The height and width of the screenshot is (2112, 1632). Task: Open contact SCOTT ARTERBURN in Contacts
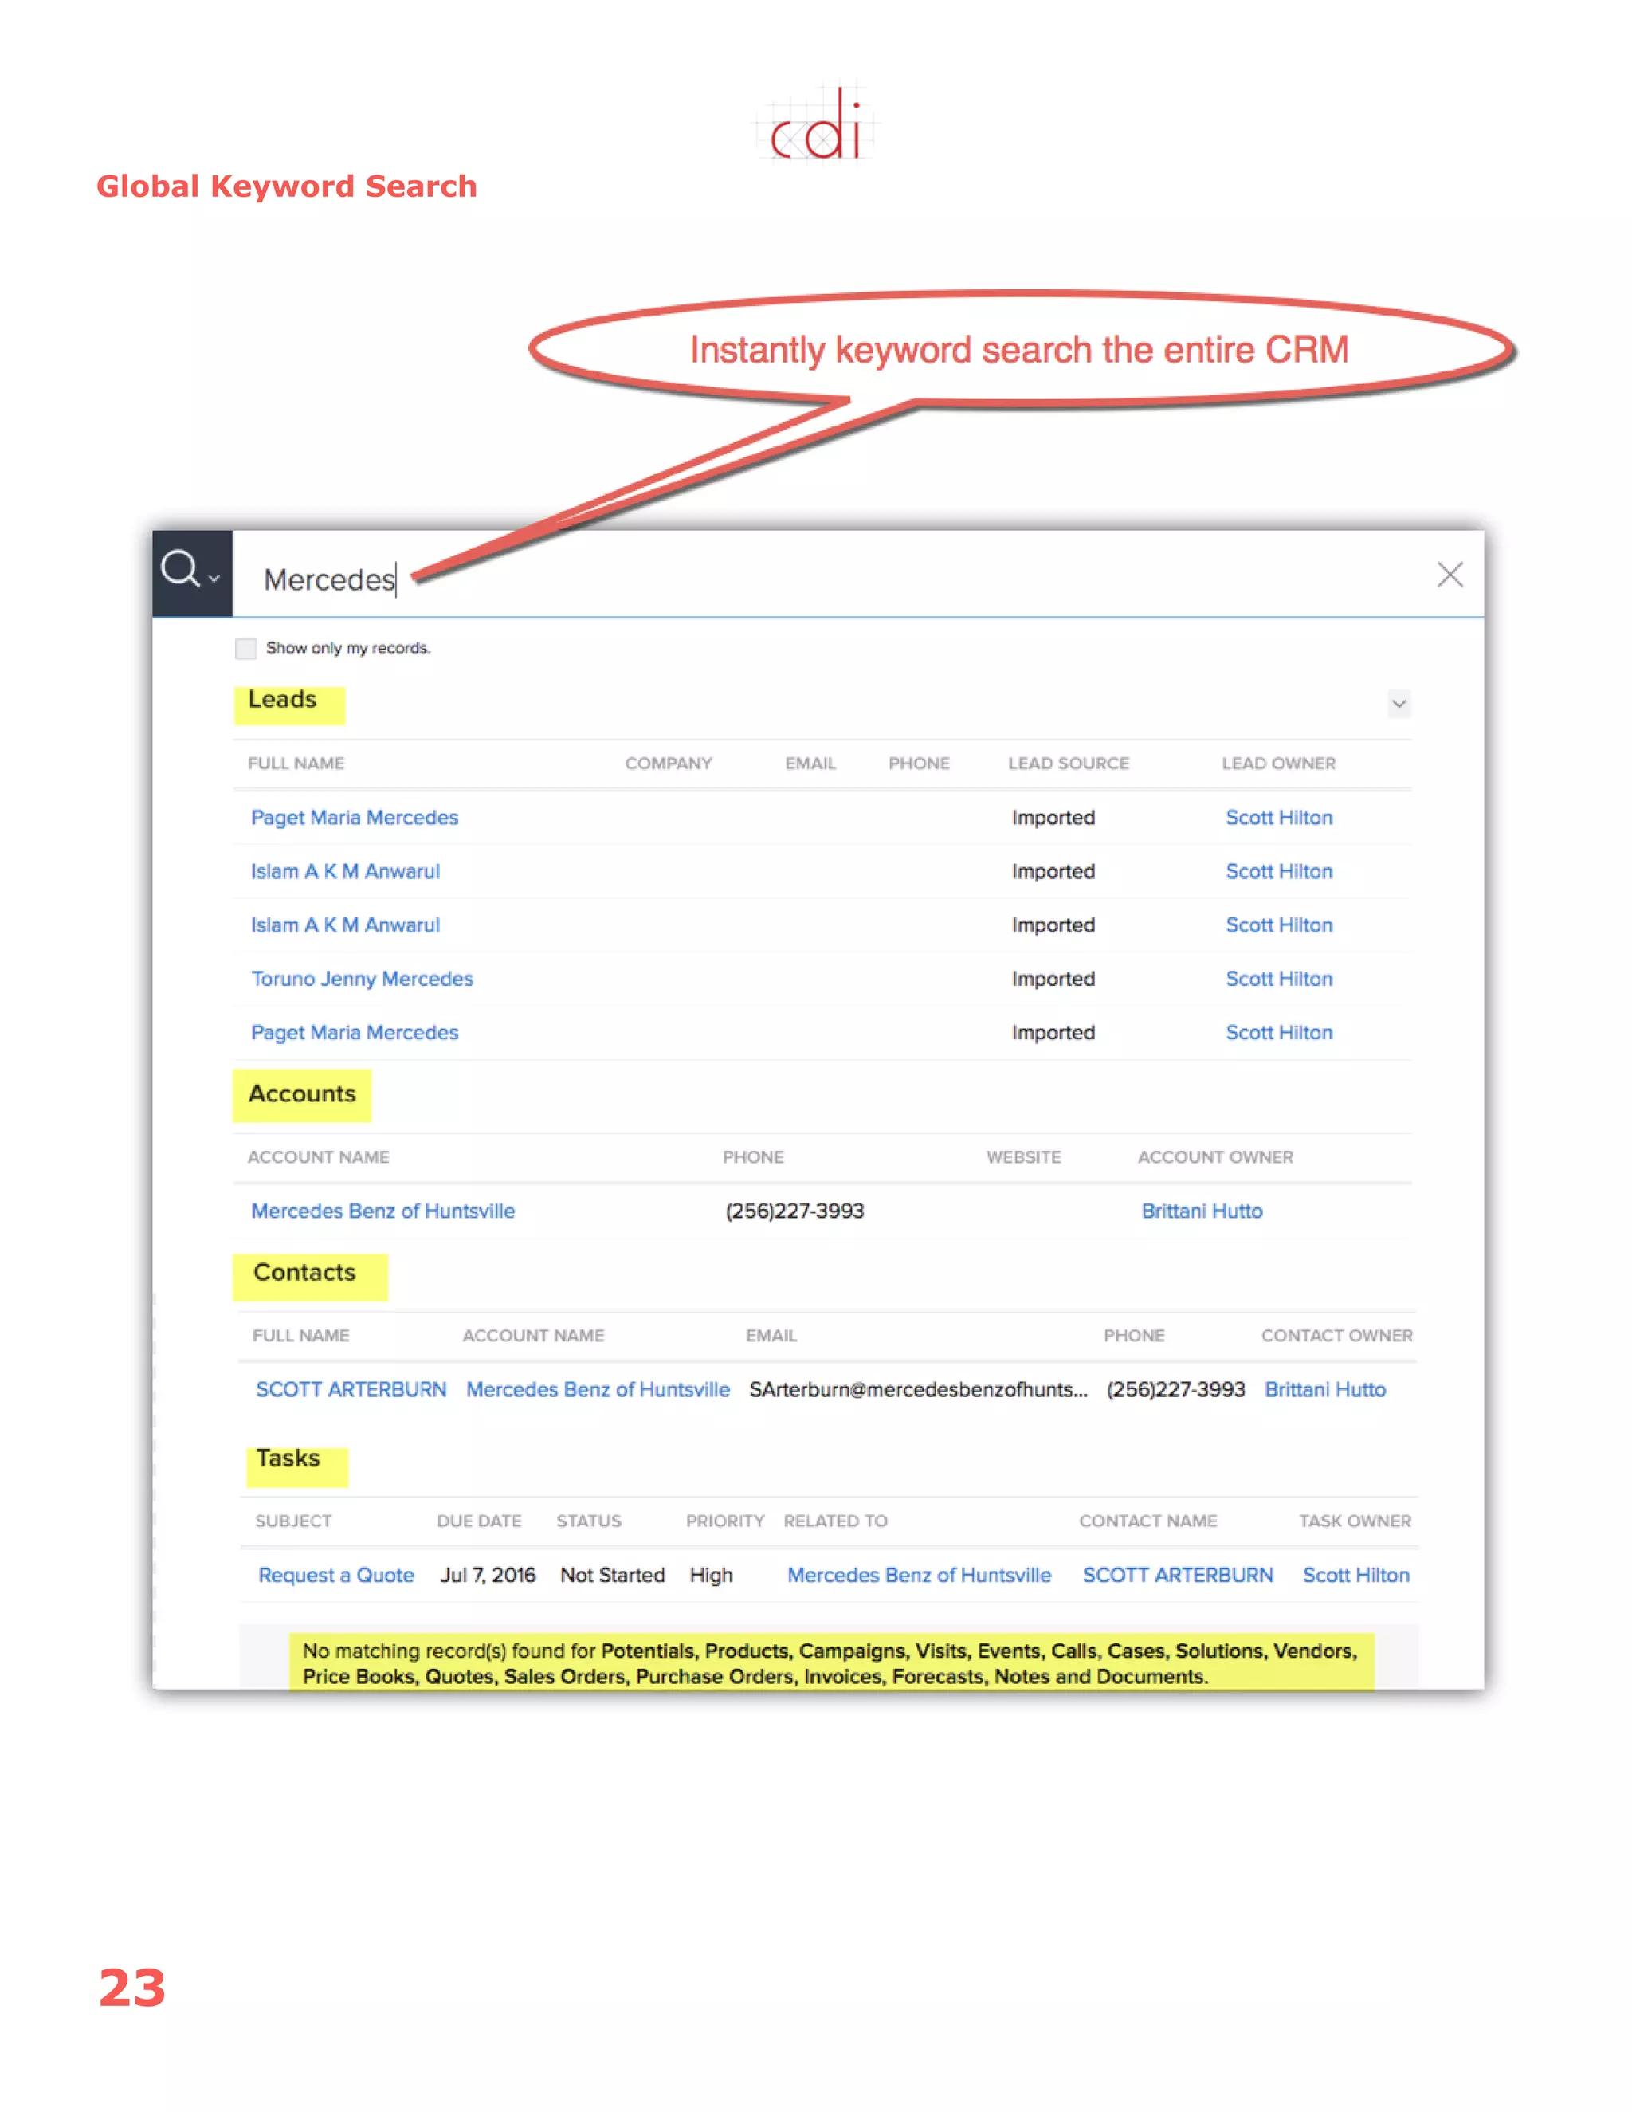(351, 1388)
